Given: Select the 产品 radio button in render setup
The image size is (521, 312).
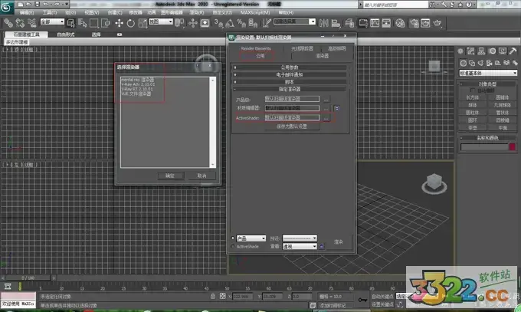Looking at the screenshot, I should (233, 238).
